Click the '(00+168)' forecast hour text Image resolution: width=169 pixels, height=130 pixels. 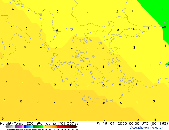(x=159, y=124)
